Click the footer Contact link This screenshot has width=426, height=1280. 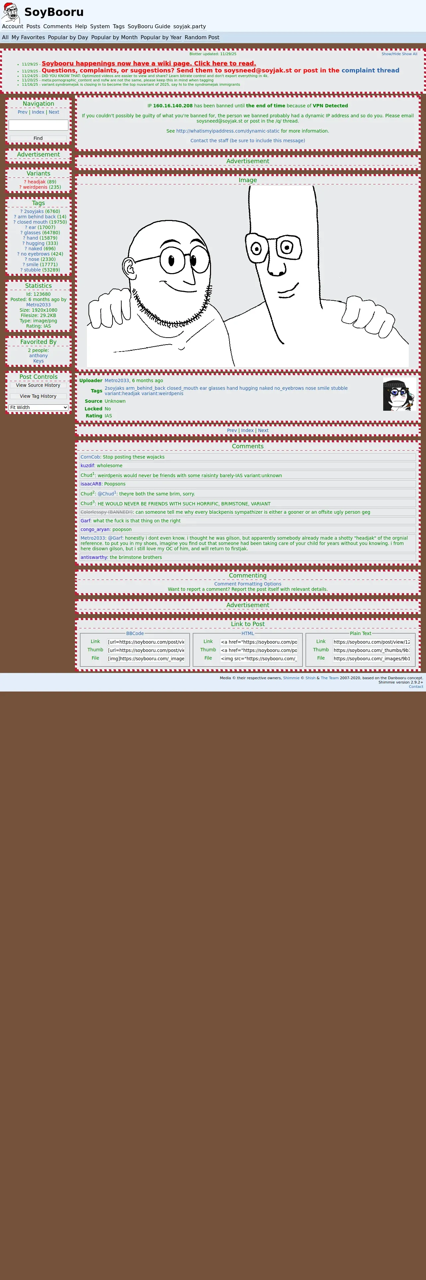tap(416, 687)
